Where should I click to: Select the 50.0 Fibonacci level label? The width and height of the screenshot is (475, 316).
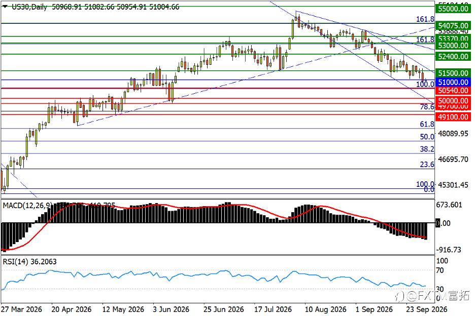[x=427, y=137]
